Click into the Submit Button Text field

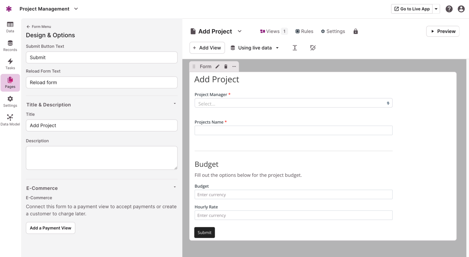pos(102,58)
